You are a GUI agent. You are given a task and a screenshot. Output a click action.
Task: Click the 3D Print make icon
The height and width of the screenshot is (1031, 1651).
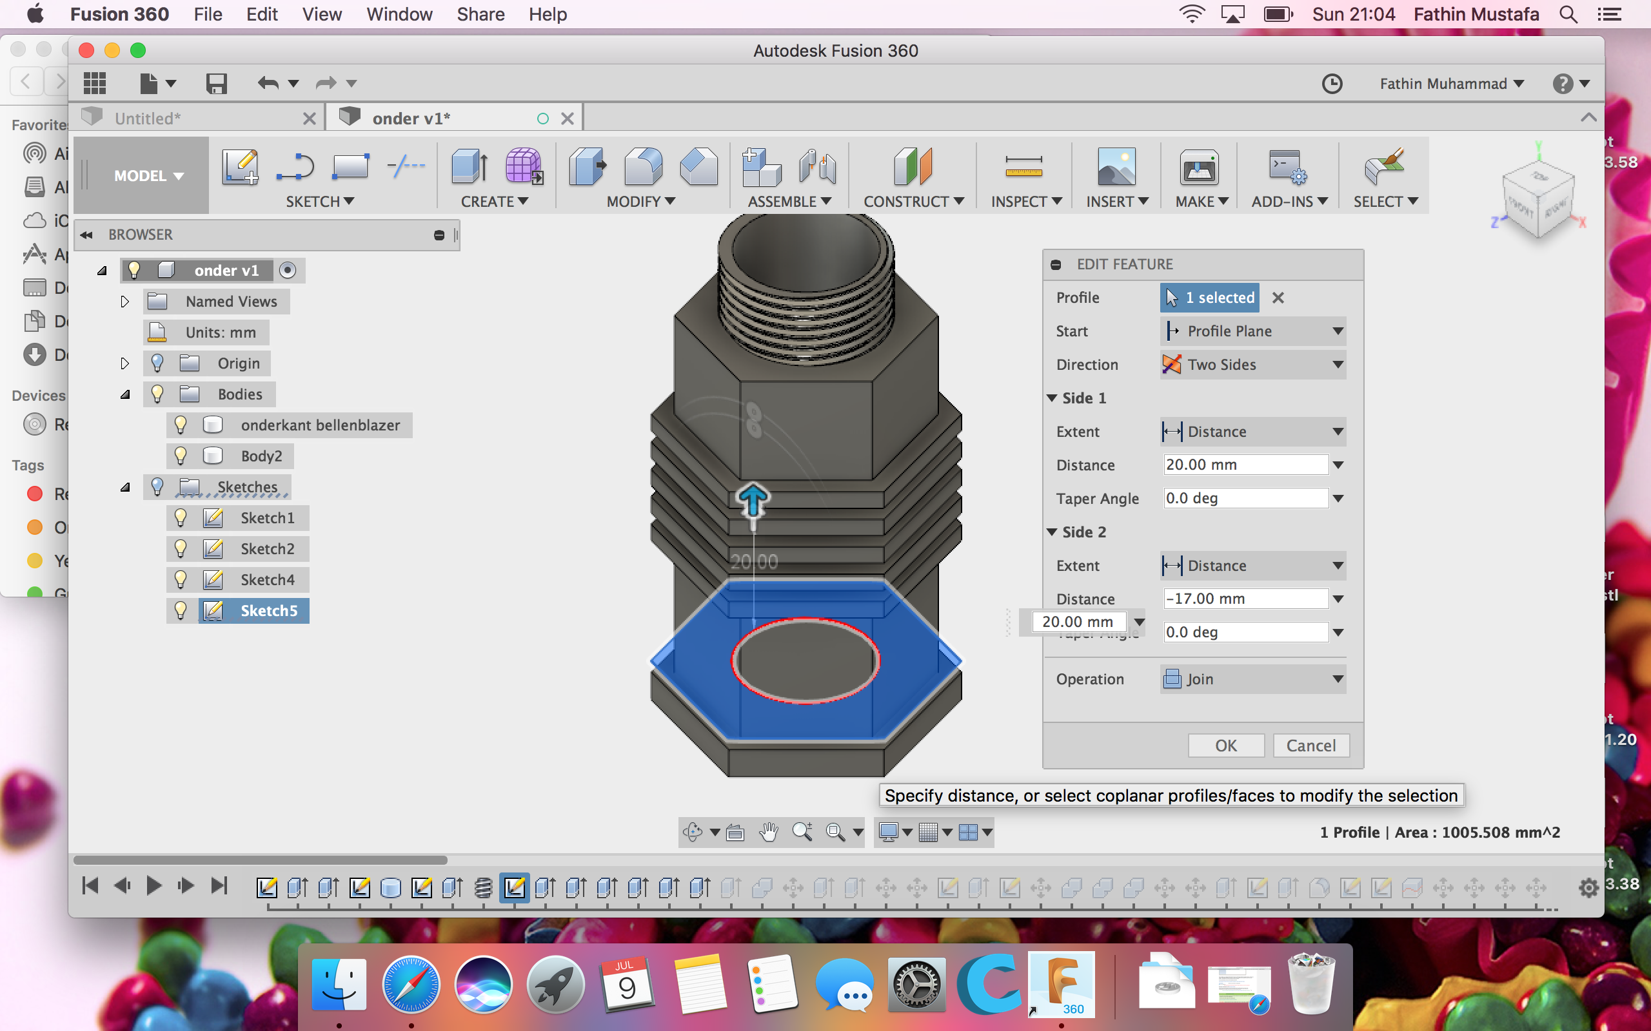[x=1200, y=167]
